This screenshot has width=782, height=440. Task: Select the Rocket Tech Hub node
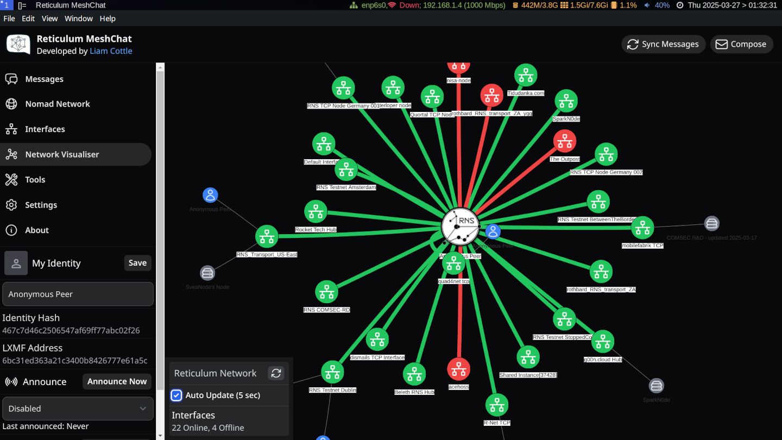[x=316, y=212]
